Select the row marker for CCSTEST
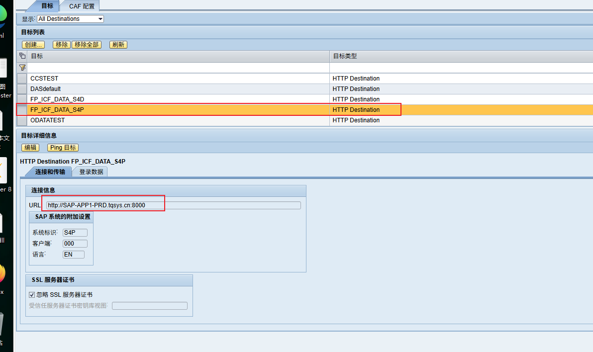This screenshot has width=593, height=352. 22,79
